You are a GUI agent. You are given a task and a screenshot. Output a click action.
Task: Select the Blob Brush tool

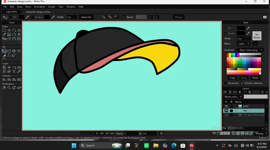pyautogui.click(x=4, y=39)
